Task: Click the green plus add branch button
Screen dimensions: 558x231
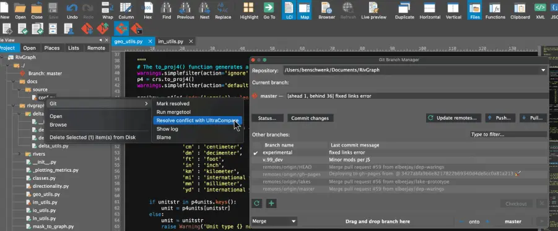Action: [x=271, y=204]
